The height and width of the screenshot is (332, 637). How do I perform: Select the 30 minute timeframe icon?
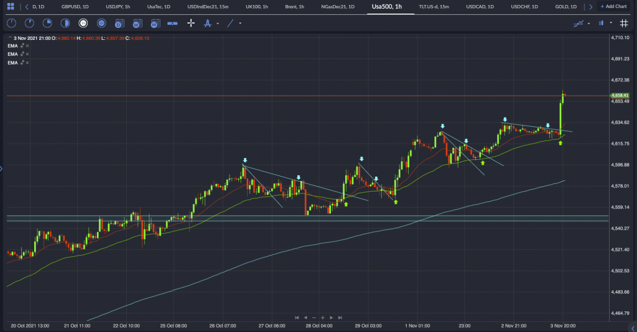click(x=65, y=24)
